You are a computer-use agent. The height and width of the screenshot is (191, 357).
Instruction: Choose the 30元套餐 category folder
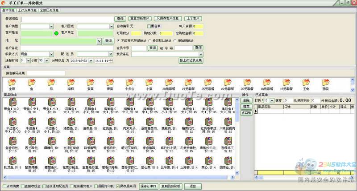[168, 83]
